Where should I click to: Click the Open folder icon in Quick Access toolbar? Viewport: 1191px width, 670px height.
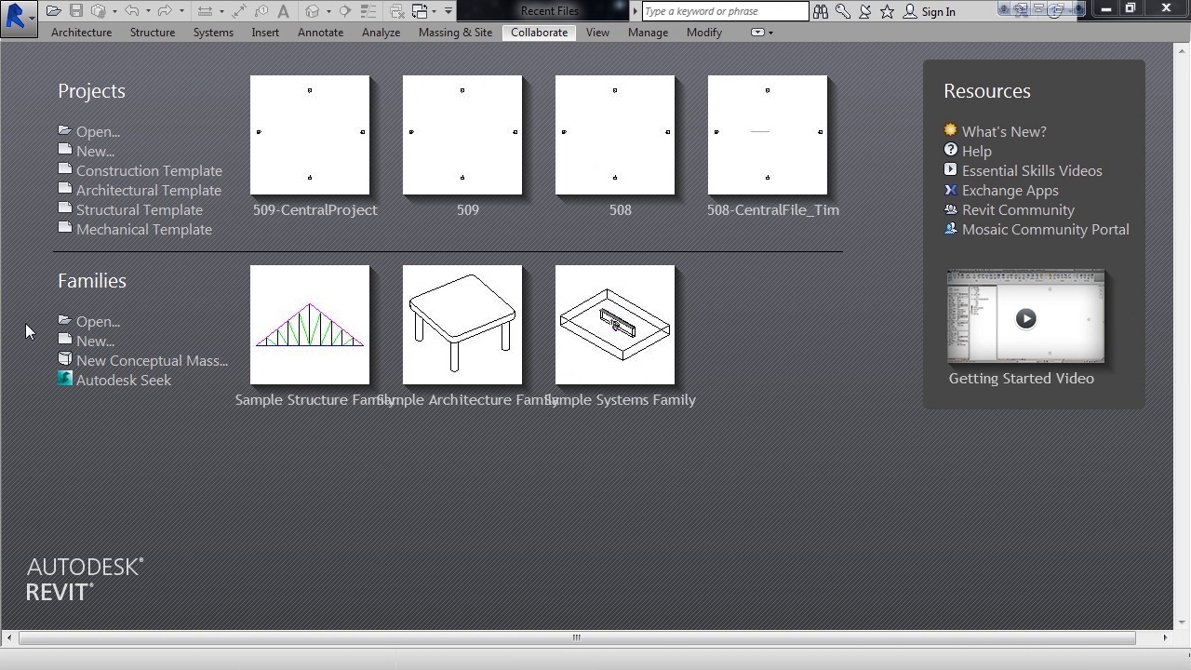54,11
